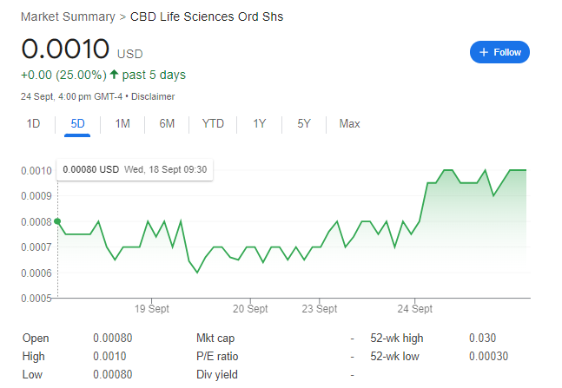Click the Low value 0.00080
Image resolution: width=562 pixels, height=388 pixels.
click(x=113, y=374)
